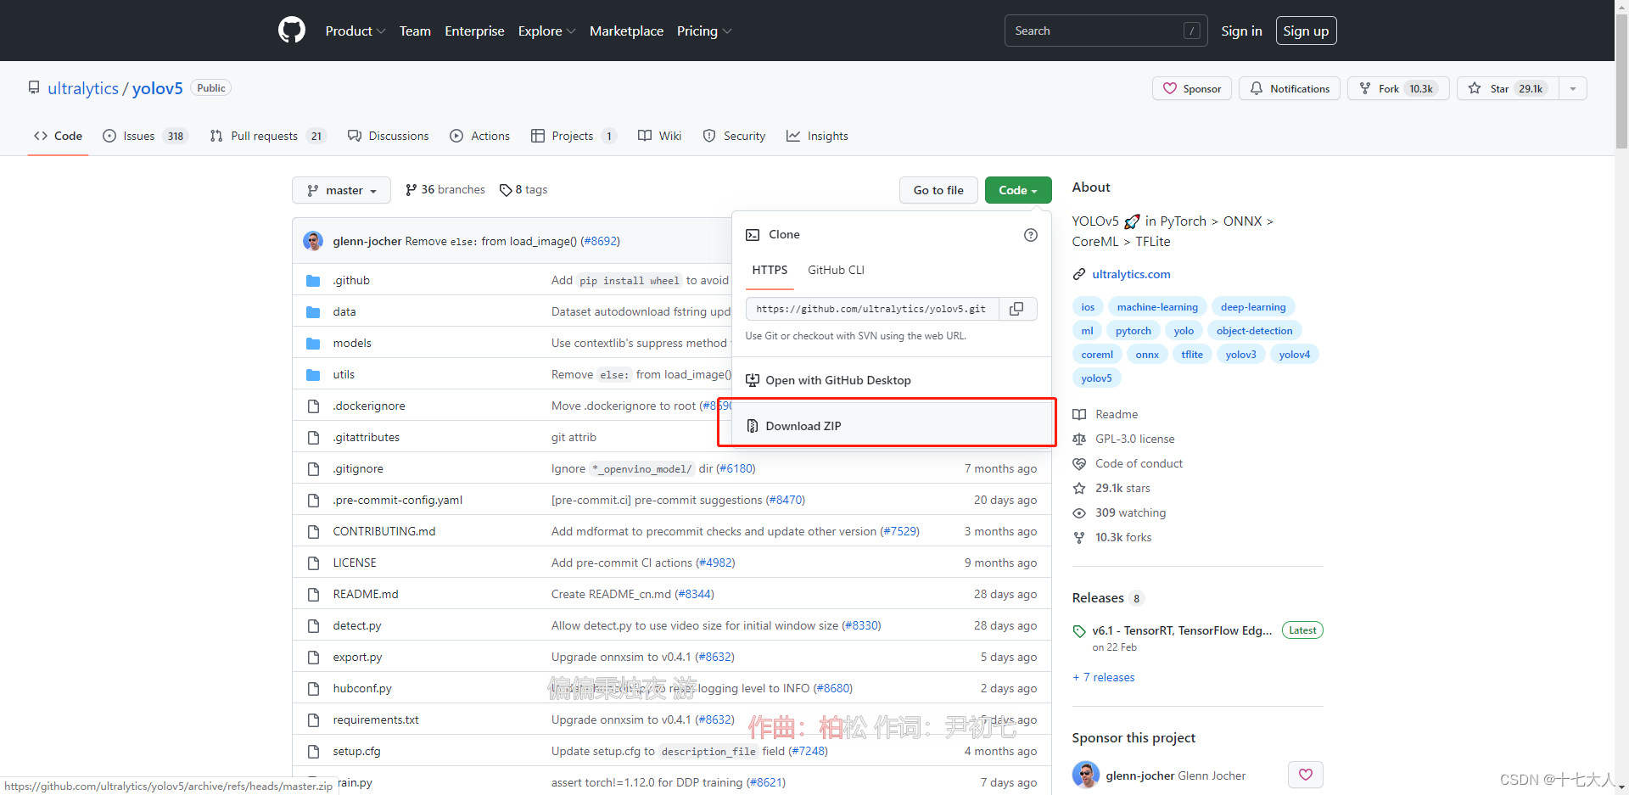The image size is (1629, 795).
Task: Open the Pull requests tab
Action: click(267, 136)
